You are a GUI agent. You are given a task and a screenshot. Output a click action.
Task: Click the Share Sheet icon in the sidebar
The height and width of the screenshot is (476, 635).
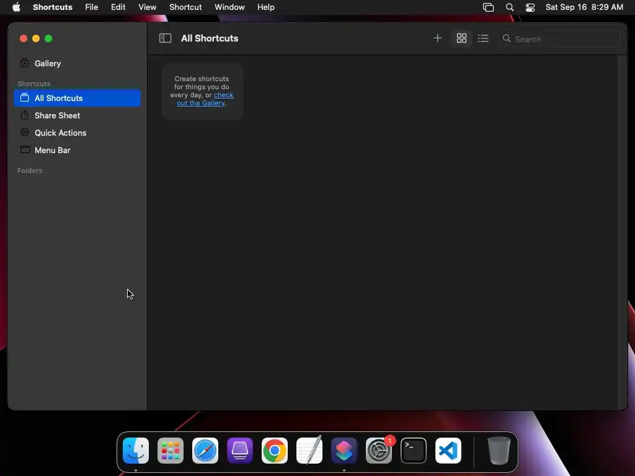(25, 115)
